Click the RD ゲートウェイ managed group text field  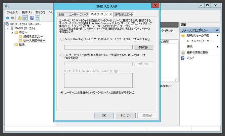click(x=98, y=64)
